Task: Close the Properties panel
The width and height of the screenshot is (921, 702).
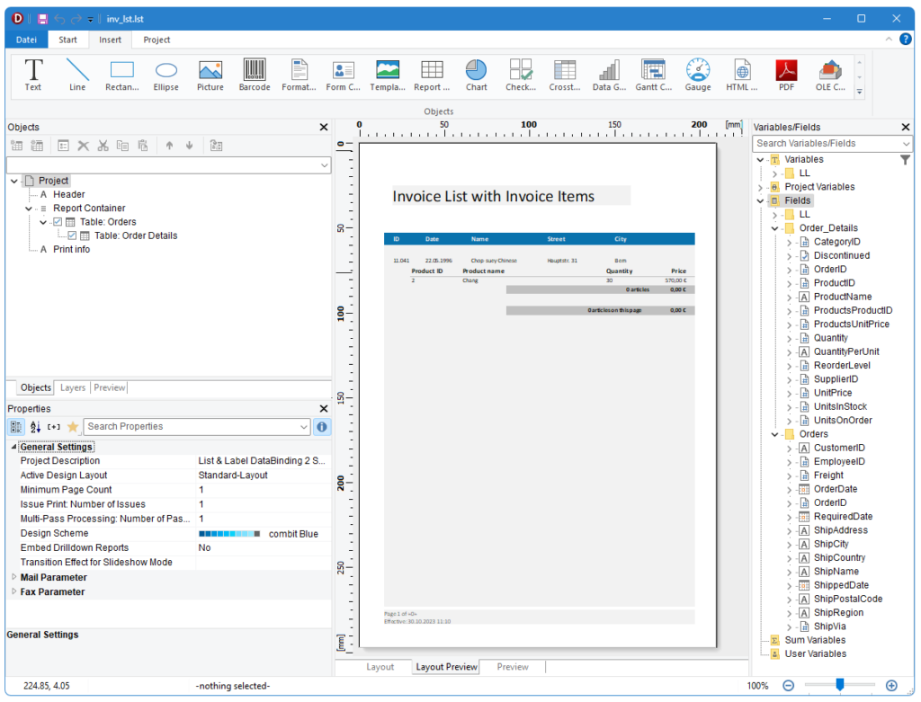Action: coord(323,408)
